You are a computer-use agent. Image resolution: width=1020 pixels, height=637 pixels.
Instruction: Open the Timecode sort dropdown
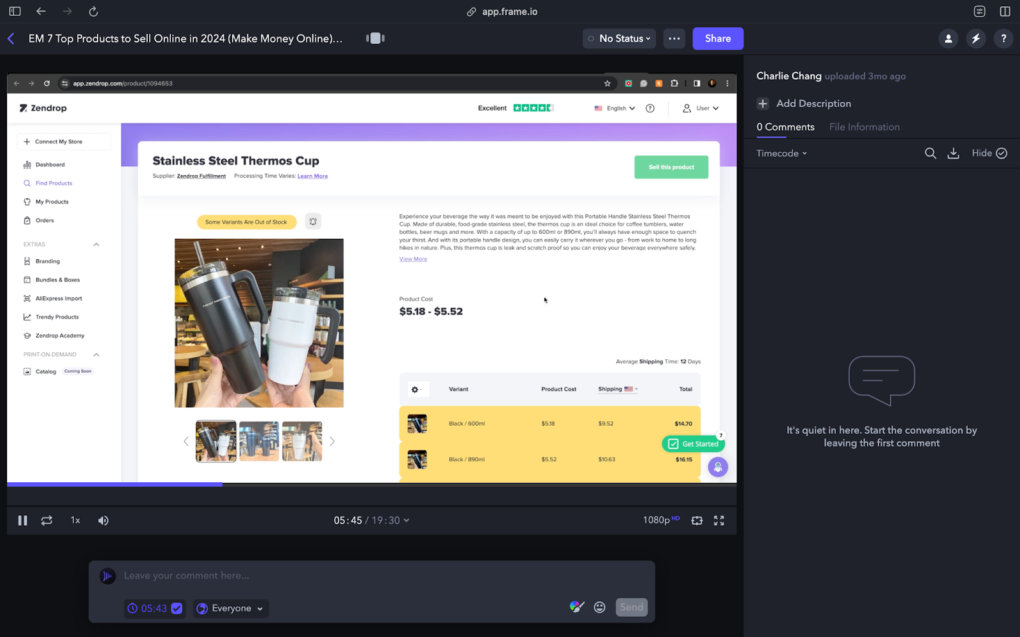pyautogui.click(x=782, y=153)
